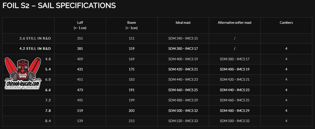Select luff value 355 in the table
The image size is (315, 129).
(80, 38)
